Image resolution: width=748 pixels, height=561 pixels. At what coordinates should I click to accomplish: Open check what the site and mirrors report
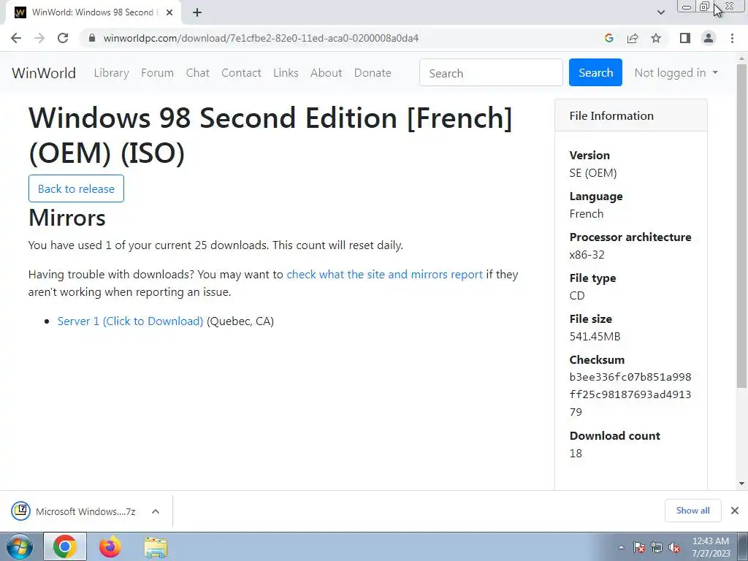pyautogui.click(x=384, y=275)
